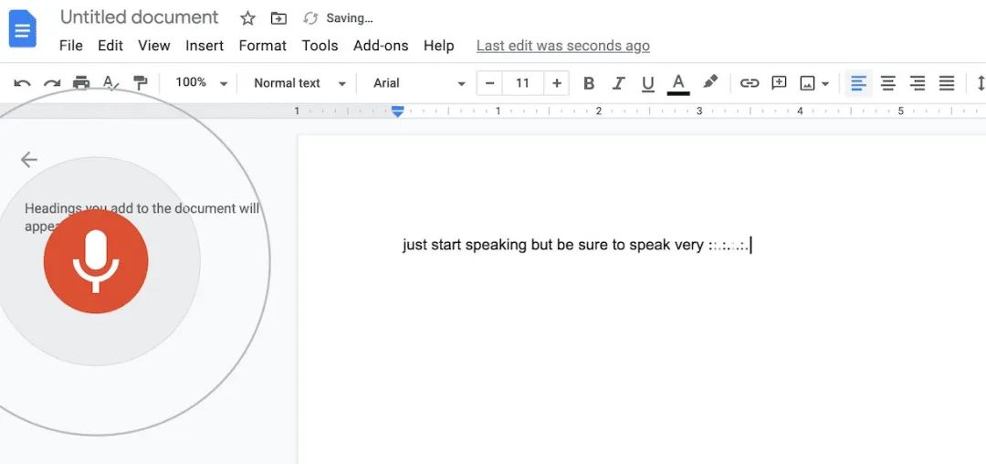The image size is (986, 464).
Task: Expand the Normal text style dropdown
Action: point(299,83)
